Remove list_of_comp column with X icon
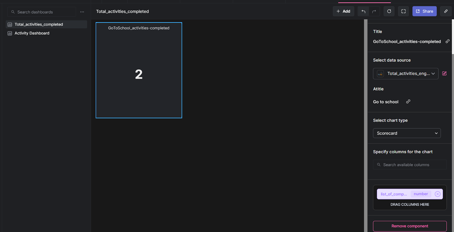Image resolution: width=454 pixels, height=232 pixels. coord(438,194)
